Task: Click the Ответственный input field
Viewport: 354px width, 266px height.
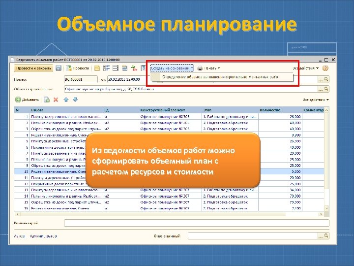Action: [253, 236]
